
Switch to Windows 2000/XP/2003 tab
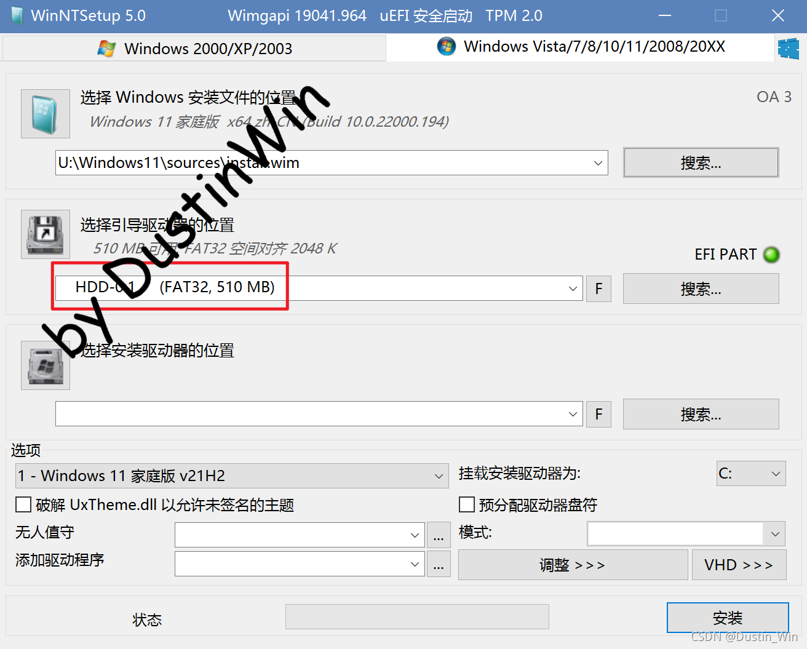tap(194, 49)
